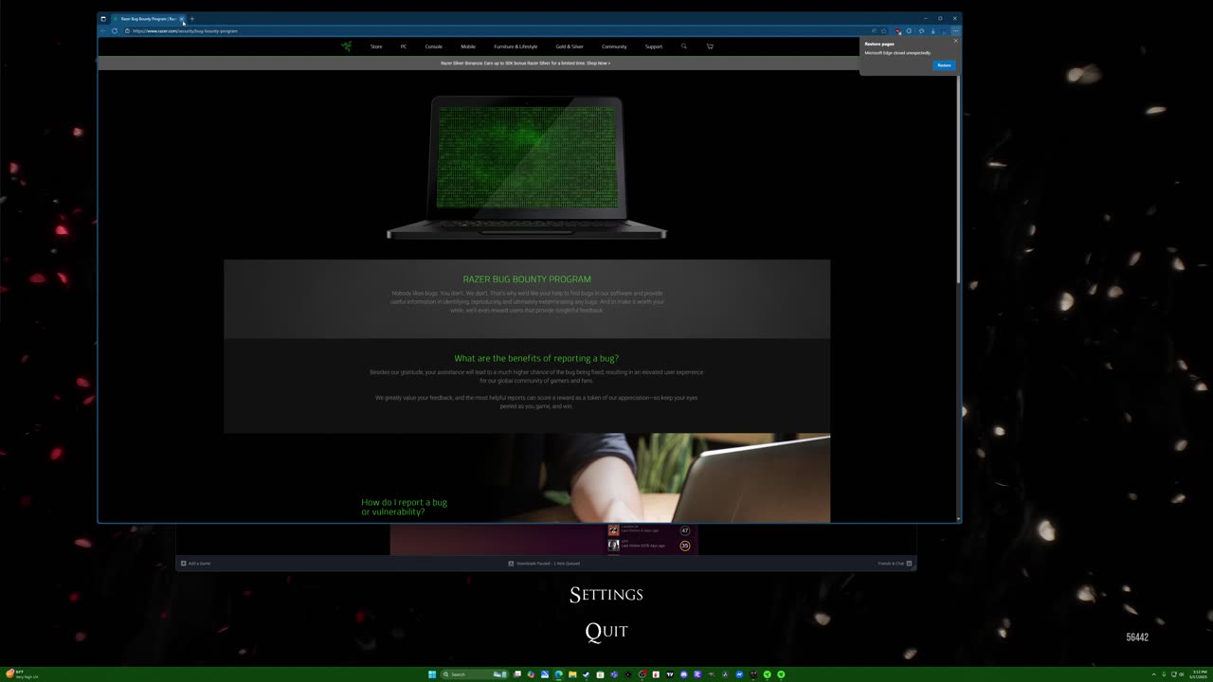Open Steam from the taskbar
The width and height of the screenshot is (1213, 682).
pos(586,674)
